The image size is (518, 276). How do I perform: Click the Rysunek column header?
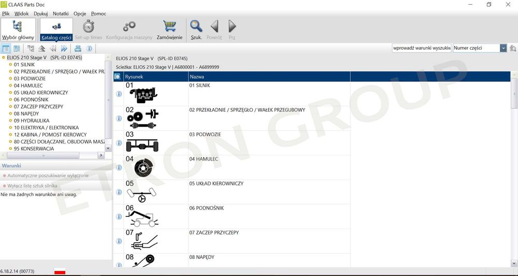click(156, 77)
